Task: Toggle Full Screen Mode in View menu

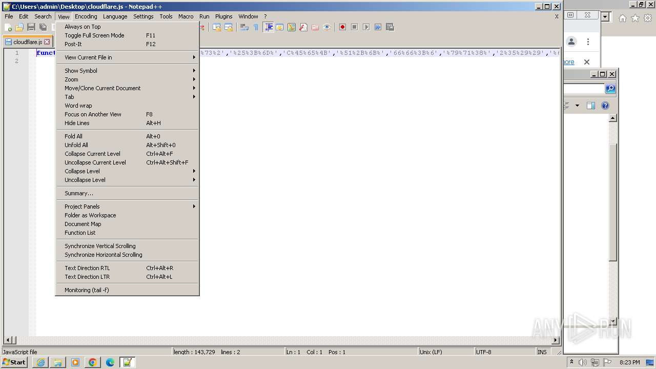Action: (127, 35)
